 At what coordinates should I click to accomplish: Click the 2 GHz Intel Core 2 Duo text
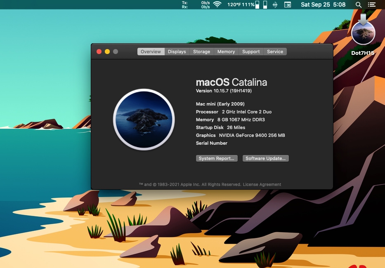[246, 112]
